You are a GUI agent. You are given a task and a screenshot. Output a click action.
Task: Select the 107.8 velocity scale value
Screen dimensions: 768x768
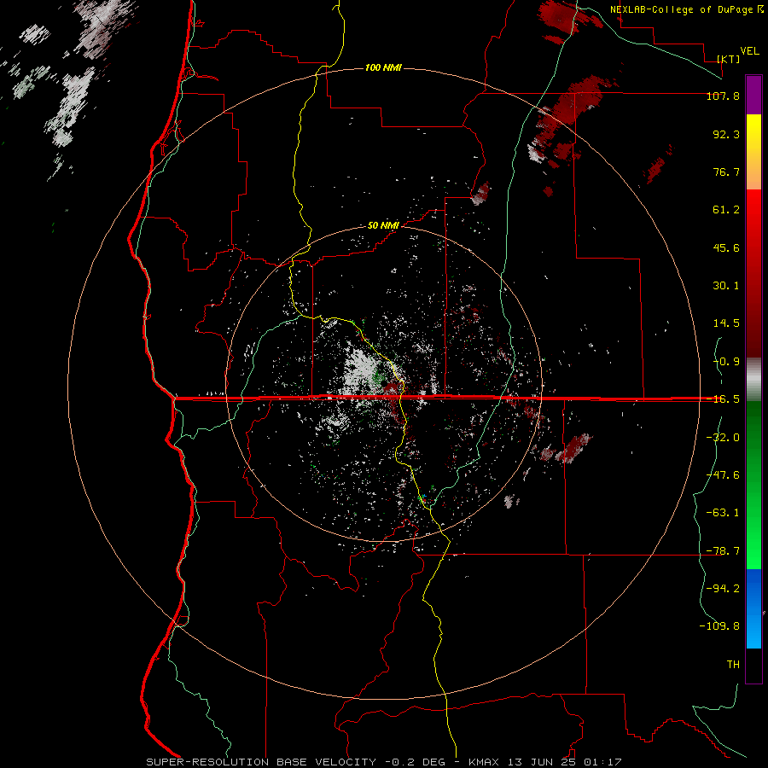723,96
